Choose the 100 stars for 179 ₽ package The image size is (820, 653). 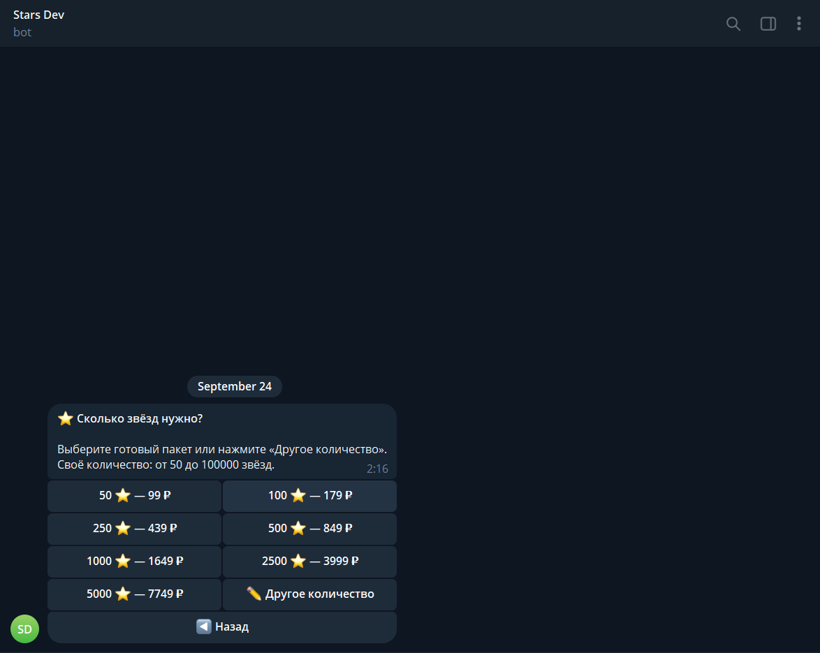pyautogui.click(x=309, y=496)
